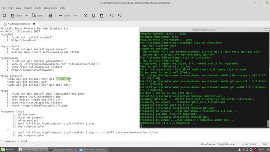Open the network tray icon
The height and width of the screenshot is (152, 270).
[243, 149]
